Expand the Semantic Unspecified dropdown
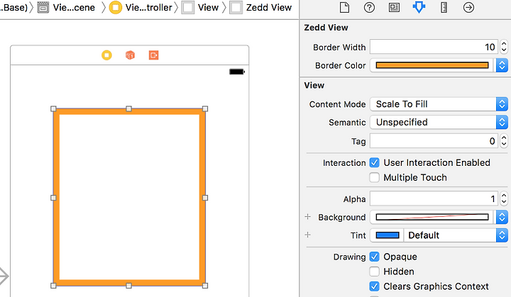 [x=439, y=122]
